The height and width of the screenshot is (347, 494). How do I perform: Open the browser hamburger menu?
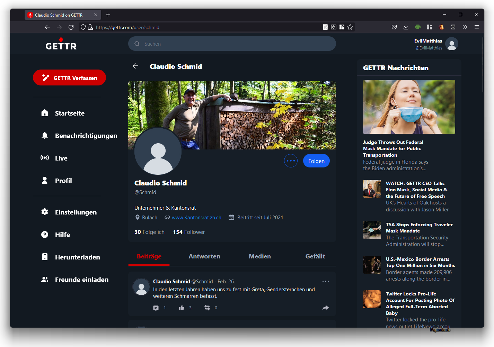[x=477, y=27]
